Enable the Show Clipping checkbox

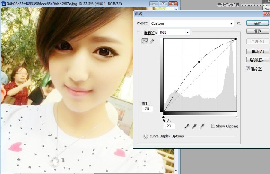click(x=213, y=126)
